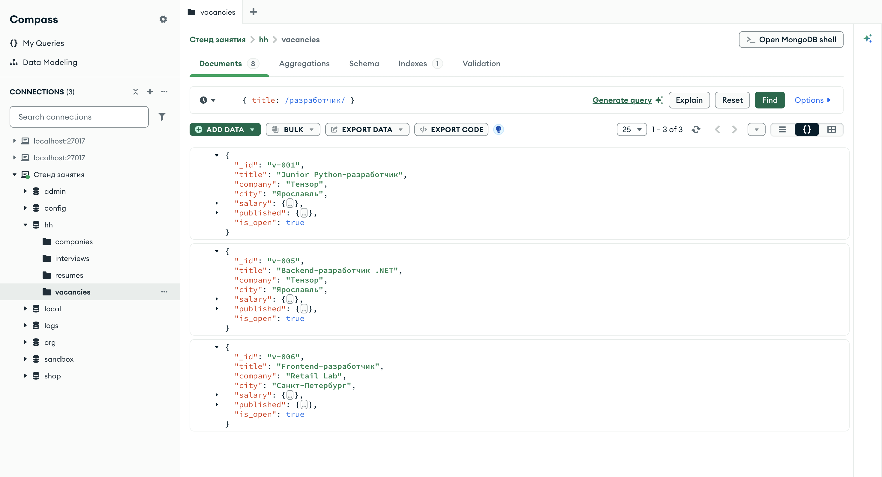The width and height of the screenshot is (882, 477).
Task: Focus the Search connections field
Action: point(79,117)
